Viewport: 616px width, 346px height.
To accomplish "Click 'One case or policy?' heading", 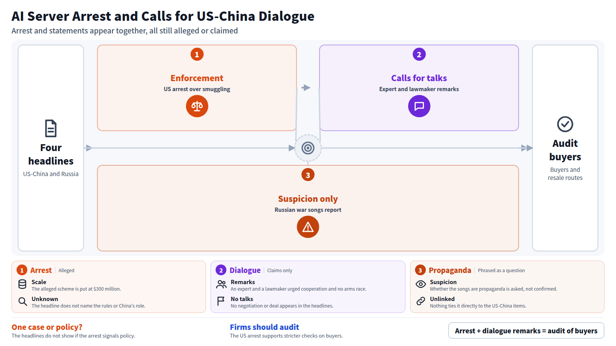I will point(47,327).
